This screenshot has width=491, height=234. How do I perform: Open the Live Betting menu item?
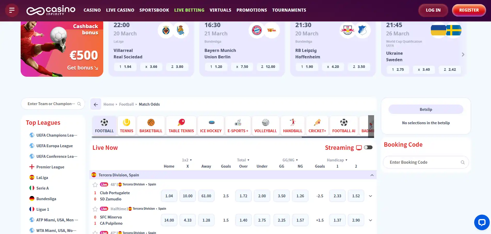coord(189,10)
